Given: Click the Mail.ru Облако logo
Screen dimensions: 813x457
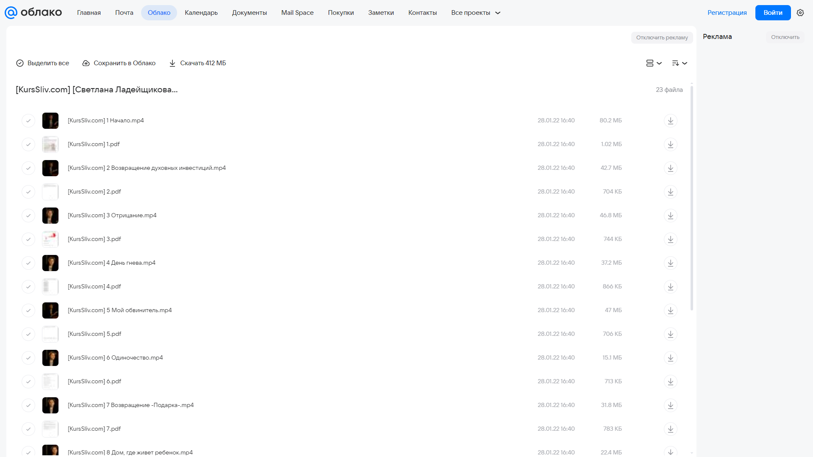Looking at the screenshot, I should (33, 13).
